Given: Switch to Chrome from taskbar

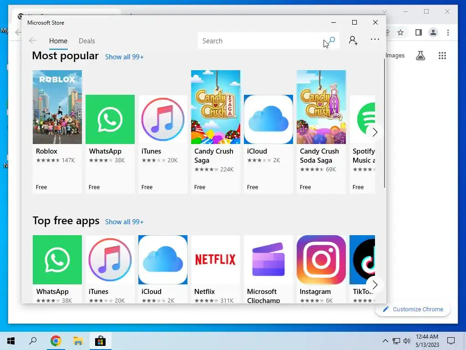Looking at the screenshot, I should click(56, 341).
